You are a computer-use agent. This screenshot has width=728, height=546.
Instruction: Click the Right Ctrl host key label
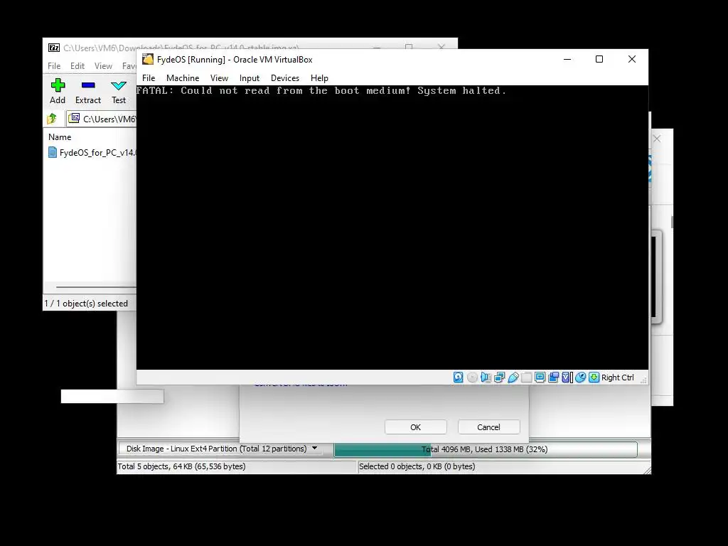click(x=617, y=378)
